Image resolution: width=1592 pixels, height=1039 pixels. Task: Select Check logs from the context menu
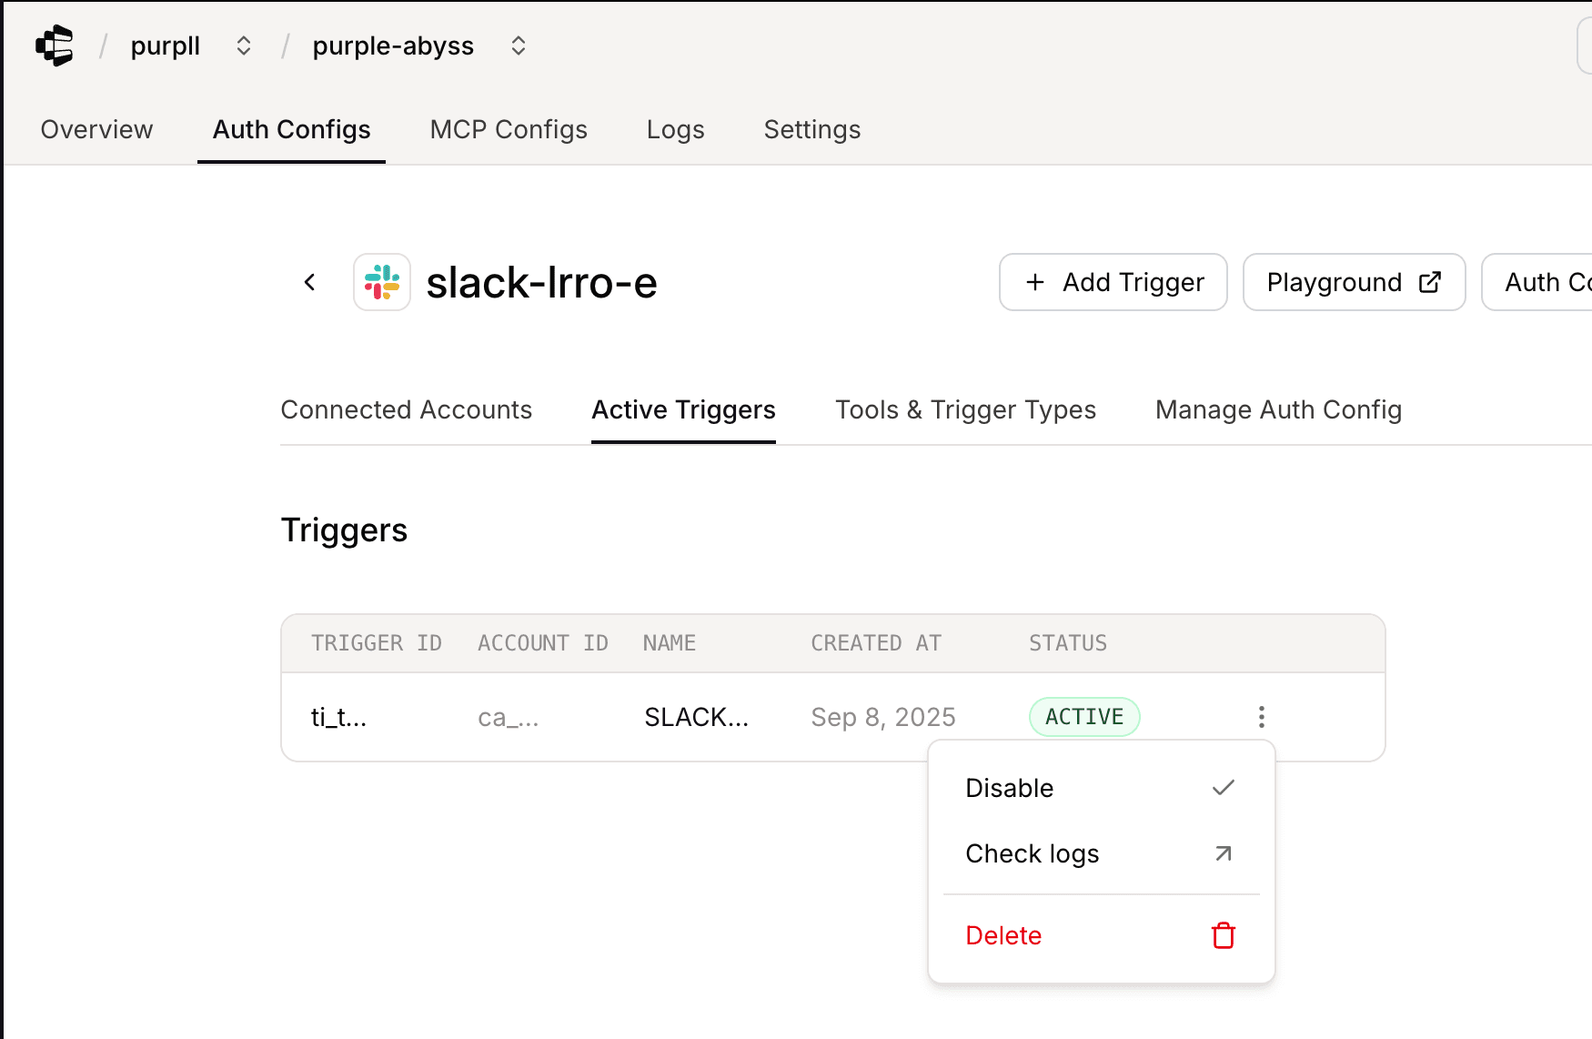click(1033, 853)
